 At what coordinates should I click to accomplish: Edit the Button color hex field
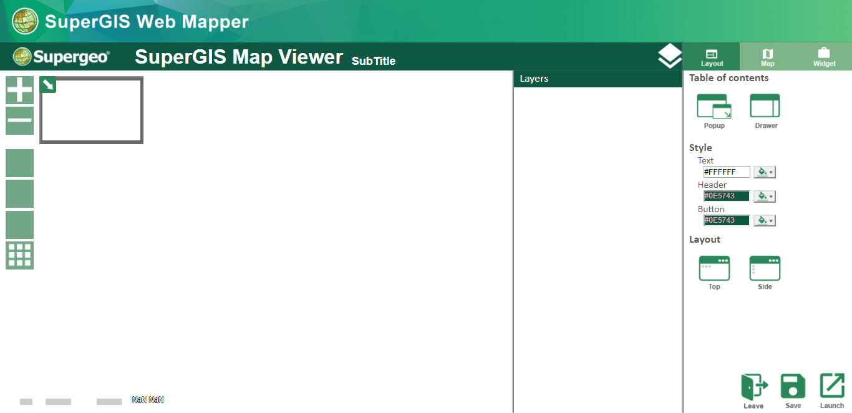click(727, 220)
